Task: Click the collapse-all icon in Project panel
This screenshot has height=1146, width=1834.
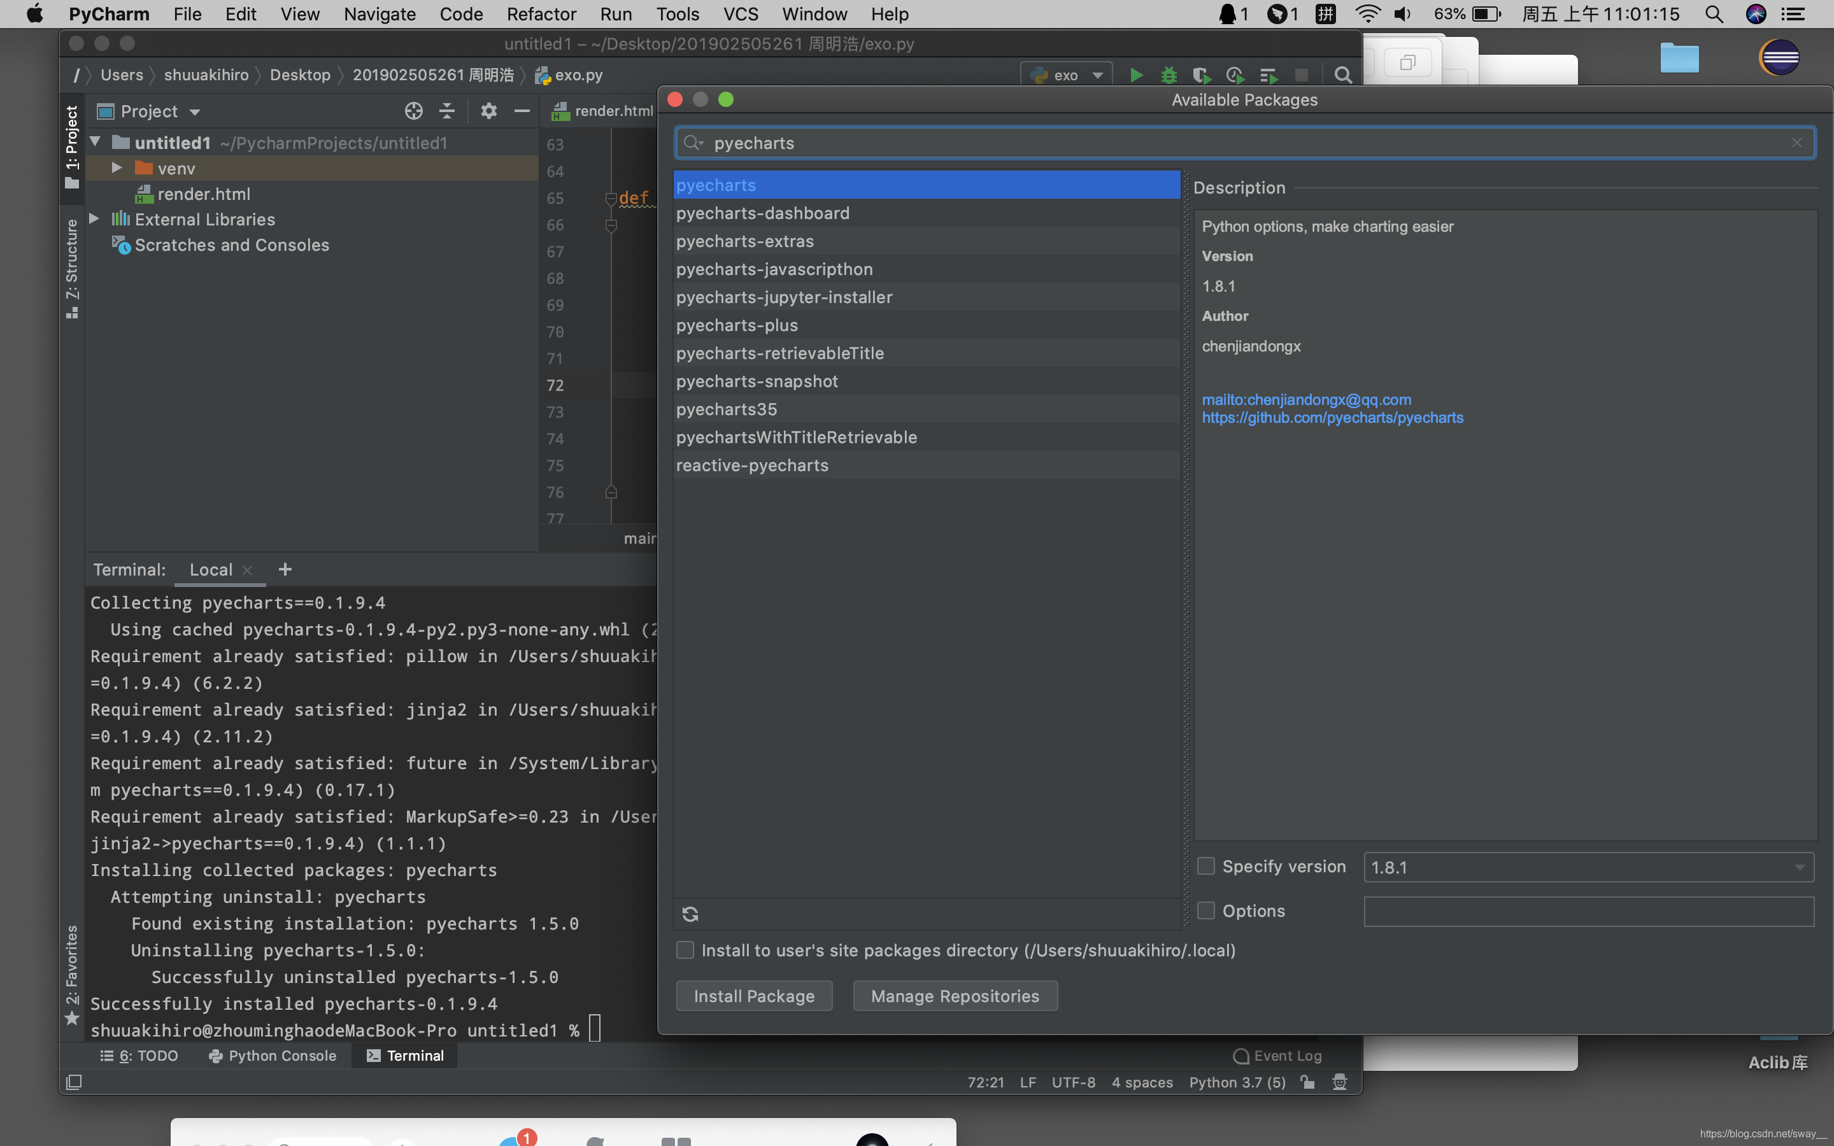Action: pos(447,111)
